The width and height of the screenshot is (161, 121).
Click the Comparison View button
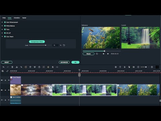tap(37, 42)
